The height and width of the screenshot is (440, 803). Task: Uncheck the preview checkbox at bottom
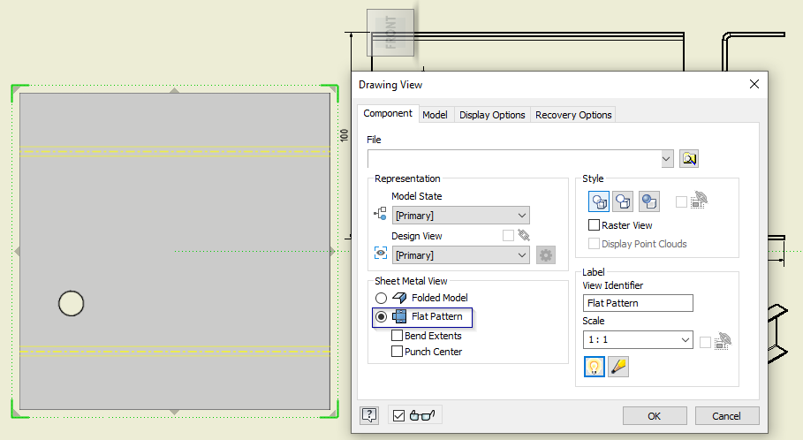[x=398, y=415]
